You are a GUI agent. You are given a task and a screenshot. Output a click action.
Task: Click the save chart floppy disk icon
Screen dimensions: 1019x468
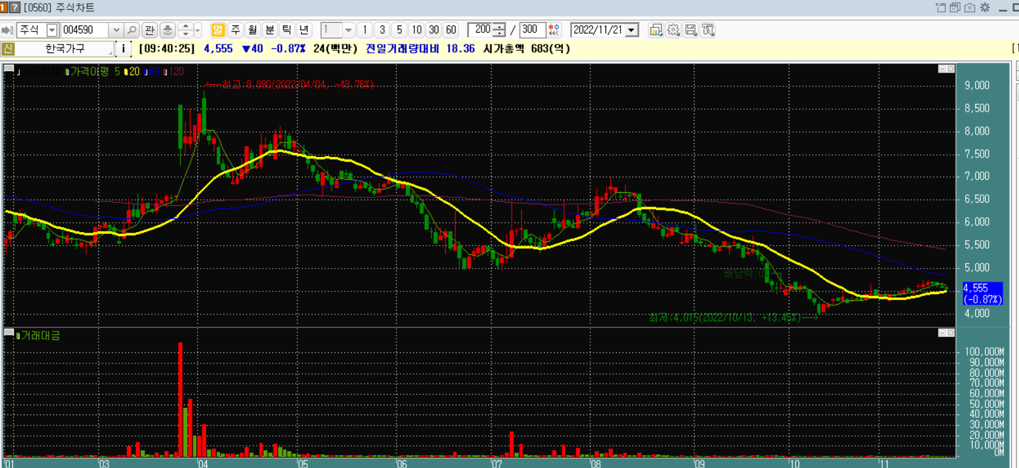pyautogui.click(x=690, y=30)
